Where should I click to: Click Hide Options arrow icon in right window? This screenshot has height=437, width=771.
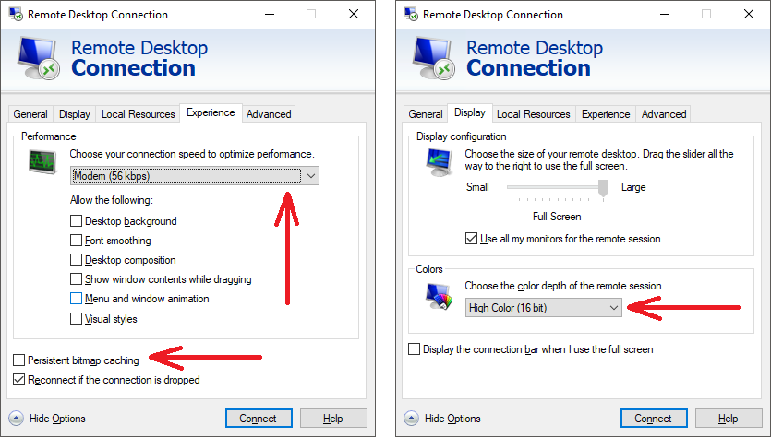click(x=411, y=419)
